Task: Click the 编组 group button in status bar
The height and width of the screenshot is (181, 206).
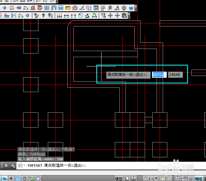Action: 198,179
